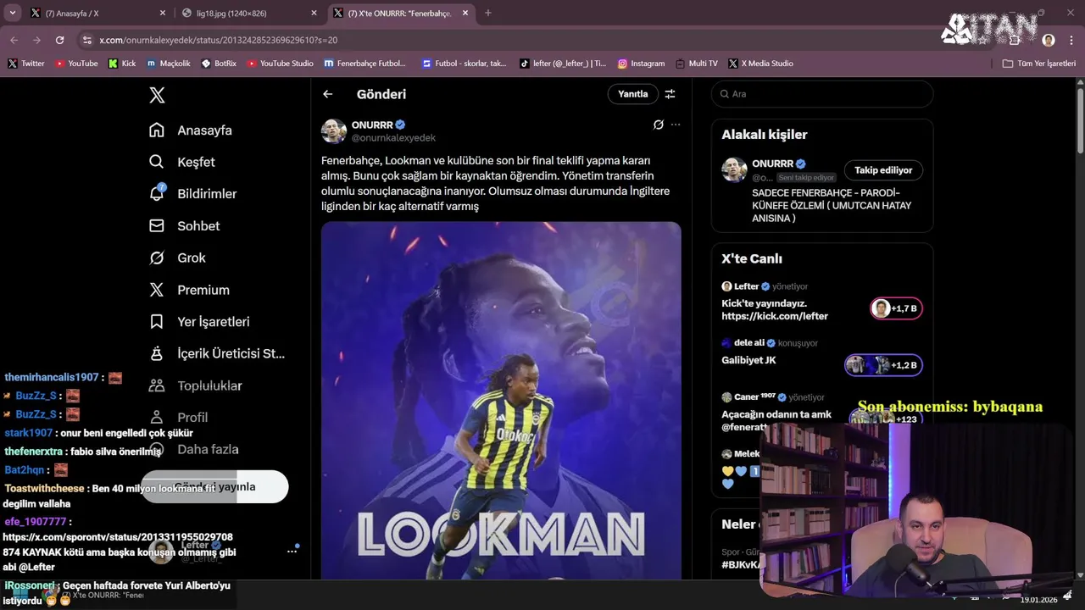Open X Media Studio bookmark
The width and height of the screenshot is (1085, 610).
[x=761, y=64]
